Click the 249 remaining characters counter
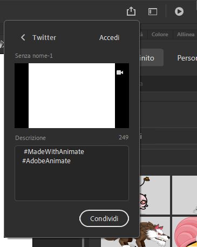 [124, 137]
